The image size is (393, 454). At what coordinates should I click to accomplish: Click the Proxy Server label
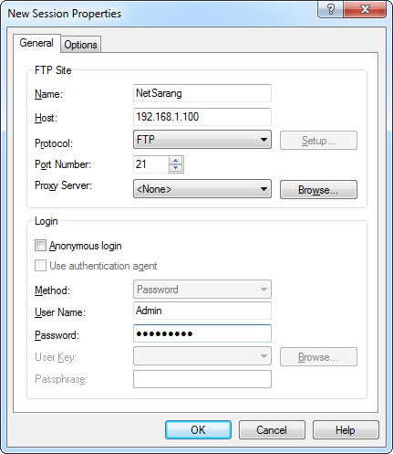(x=63, y=185)
